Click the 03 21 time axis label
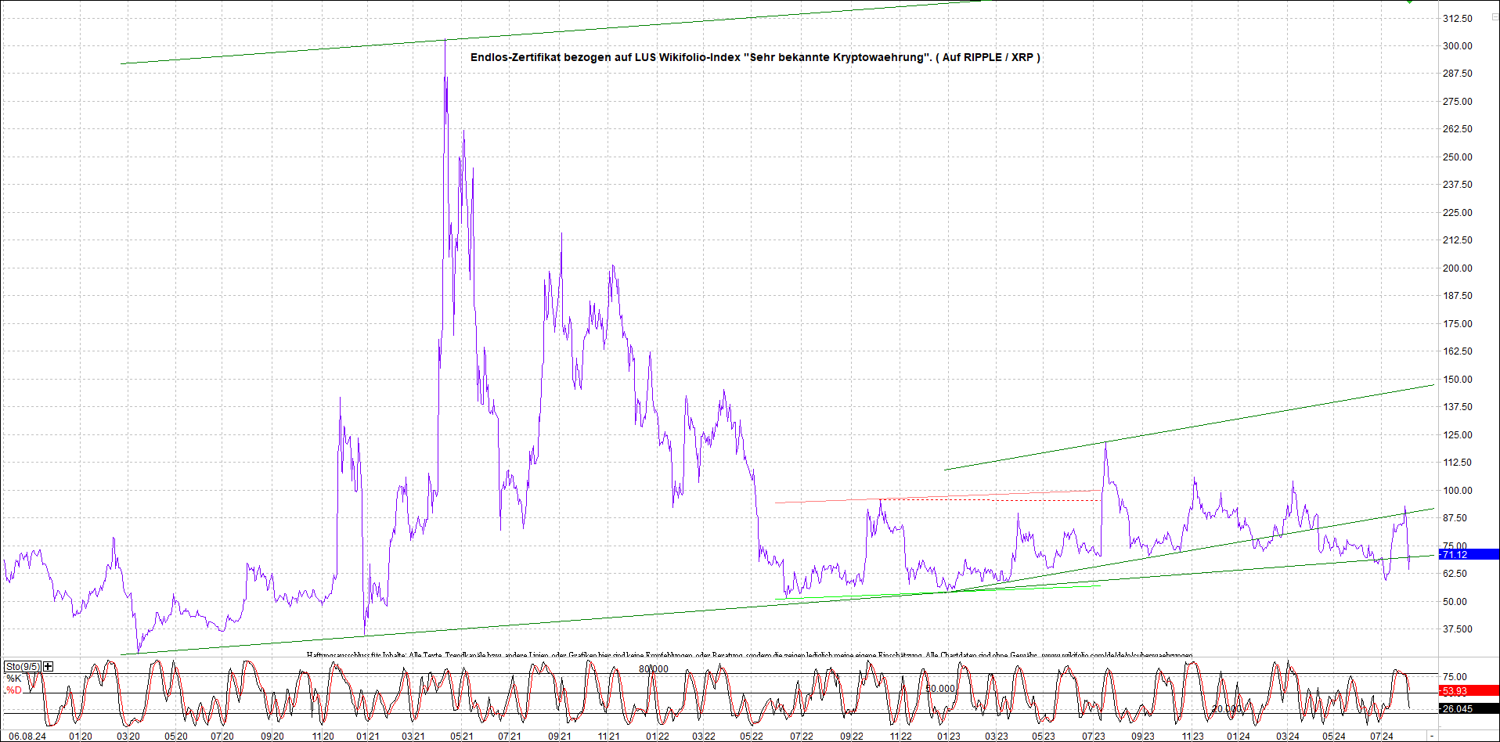The width and height of the screenshot is (1500, 742). [x=413, y=736]
